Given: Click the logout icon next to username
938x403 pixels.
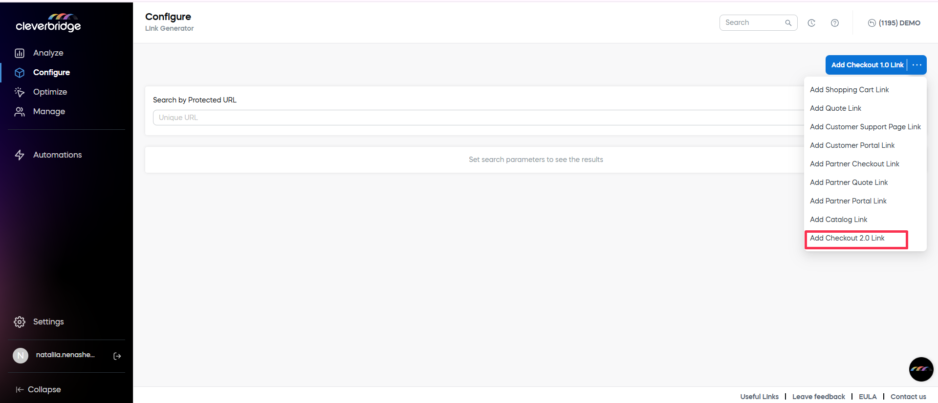Looking at the screenshot, I should (x=117, y=356).
